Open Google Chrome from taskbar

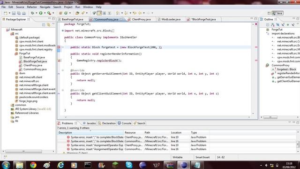tap(33, 165)
